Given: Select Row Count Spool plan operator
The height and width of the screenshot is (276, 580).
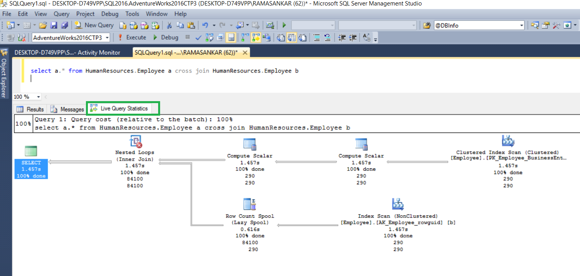Looking at the screenshot, I should (250, 225).
